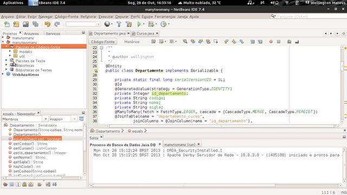
Task: Click the red Start Macro Recording icon
Action: pyautogui.click(x=271, y=42)
